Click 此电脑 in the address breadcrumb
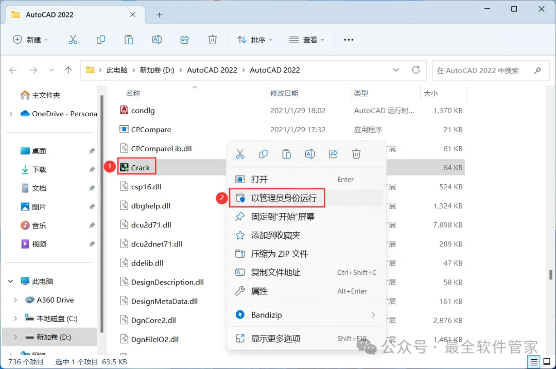The image size is (556, 369). (117, 70)
